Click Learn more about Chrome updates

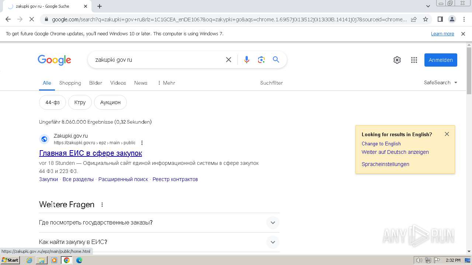[442, 34]
